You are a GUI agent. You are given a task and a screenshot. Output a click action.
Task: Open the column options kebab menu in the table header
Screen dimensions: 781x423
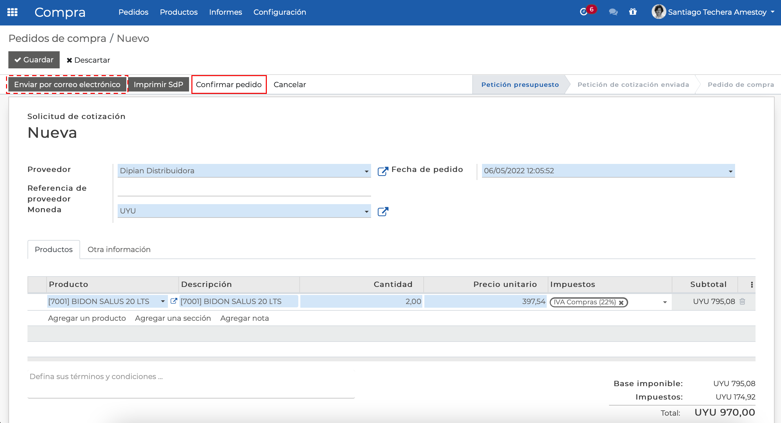(752, 285)
